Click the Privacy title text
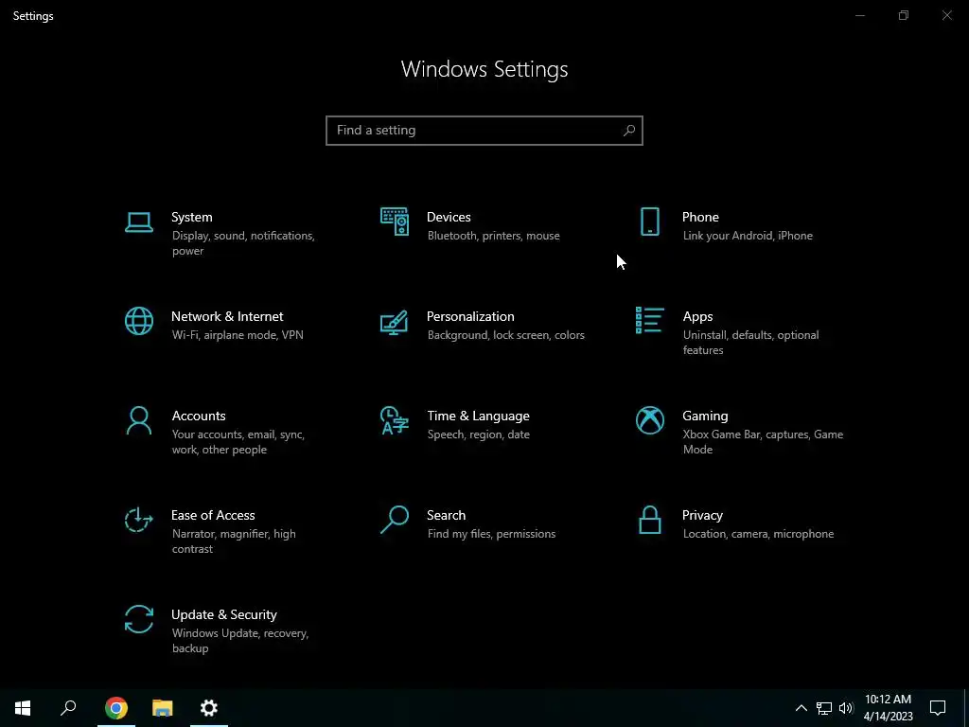969x727 pixels. pyautogui.click(x=702, y=516)
